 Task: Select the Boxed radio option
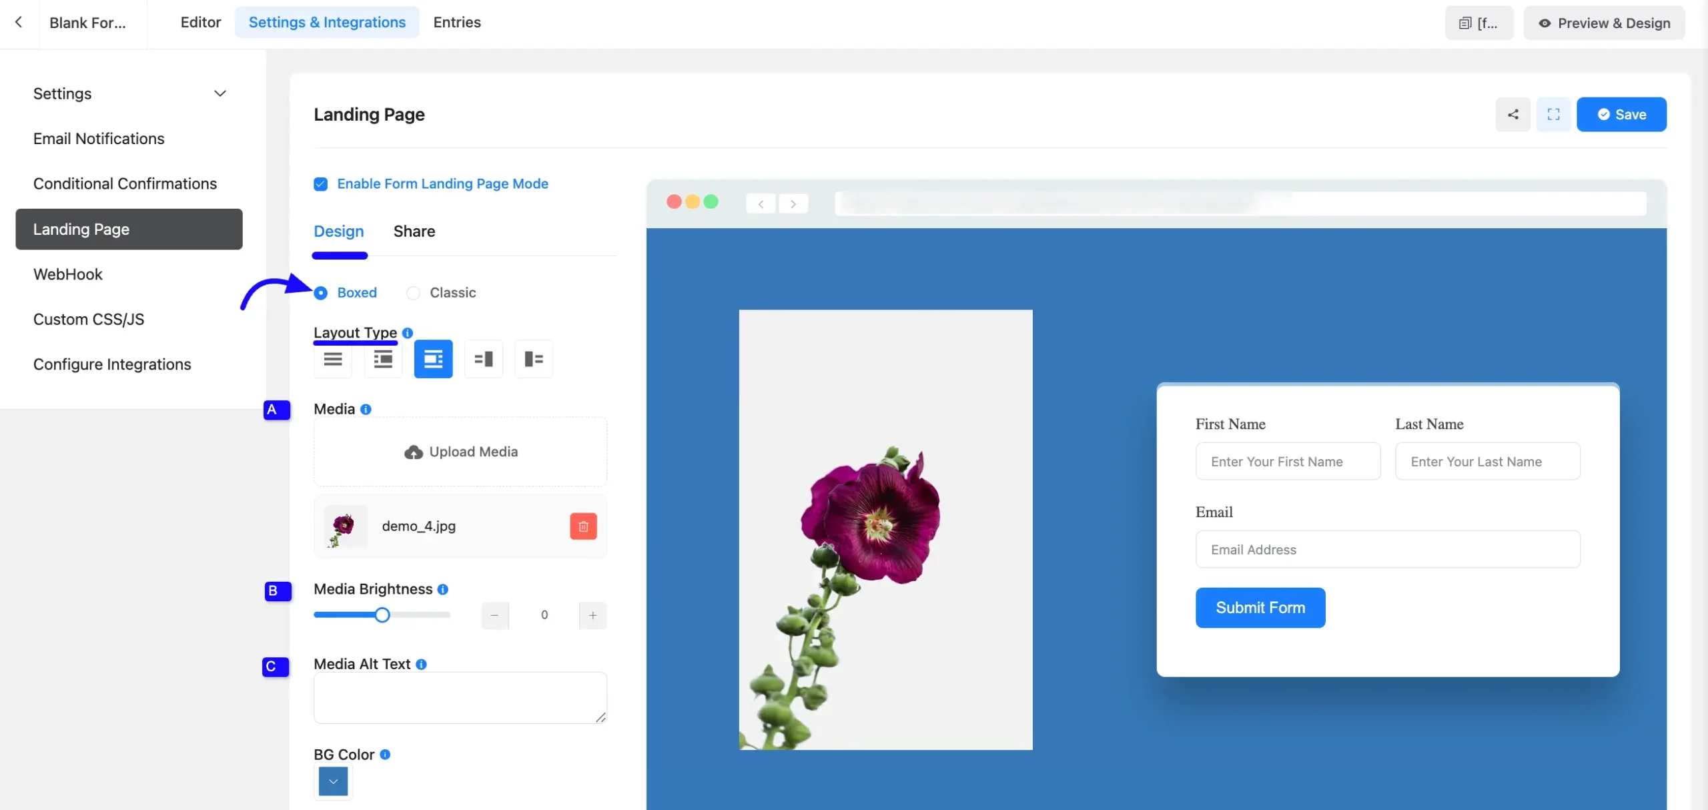coord(321,293)
